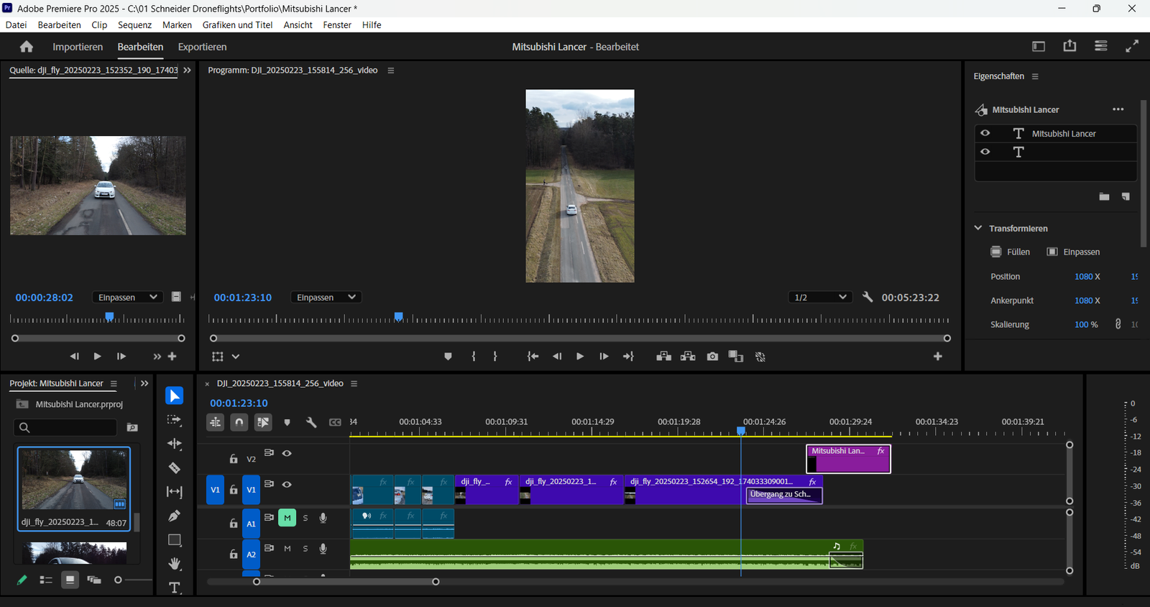This screenshot has width=1150, height=607.
Task: Open the Sequenz menu
Action: click(134, 24)
